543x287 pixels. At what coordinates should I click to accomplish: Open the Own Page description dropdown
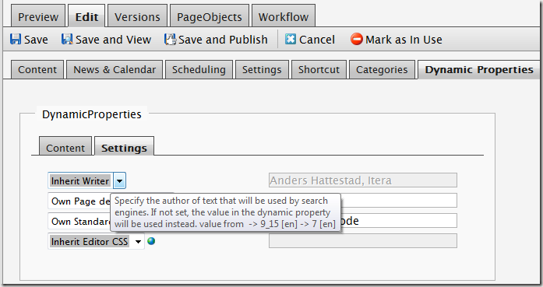[79, 201]
